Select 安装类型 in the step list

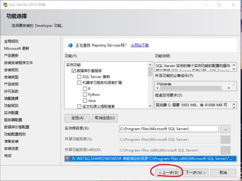click(x=11, y=77)
